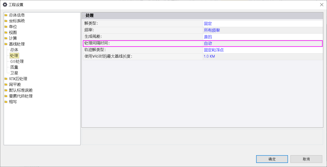Choose the highlighted 处理 sub-item
Screen dimensions: 327x167
pyautogui.click(x=15, y=56)
